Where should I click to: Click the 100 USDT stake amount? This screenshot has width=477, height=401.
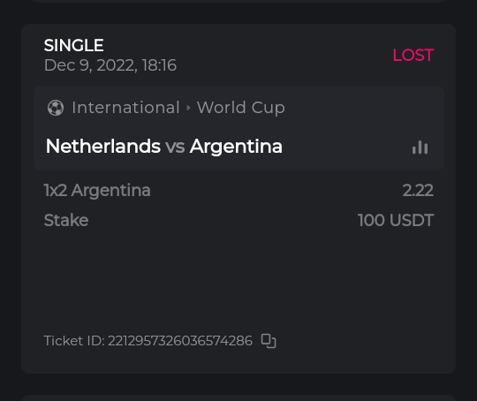click(x=396, y=220)
